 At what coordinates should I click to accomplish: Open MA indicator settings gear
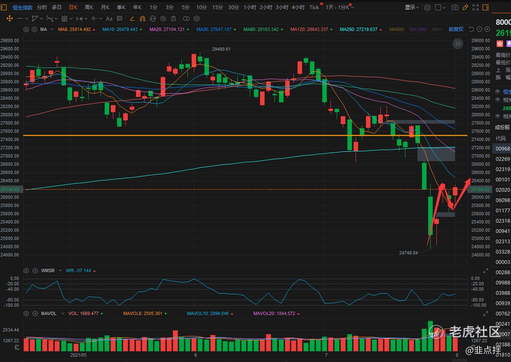26,29
